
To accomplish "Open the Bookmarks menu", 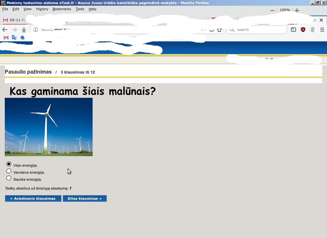I will (x=62, y=9).
